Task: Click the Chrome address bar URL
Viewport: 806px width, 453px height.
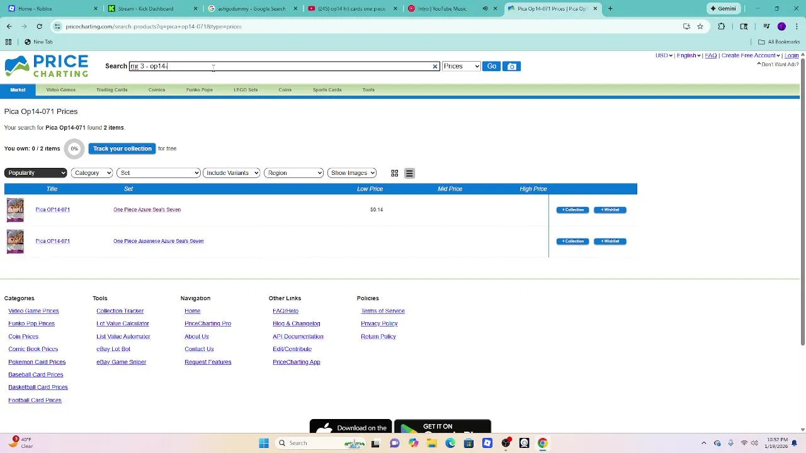Action: pyautogui.click(x=154, y=26)
